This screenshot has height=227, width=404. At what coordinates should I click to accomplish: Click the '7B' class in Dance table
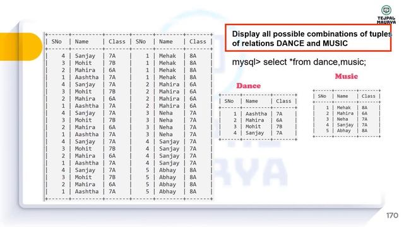point(279,127)
